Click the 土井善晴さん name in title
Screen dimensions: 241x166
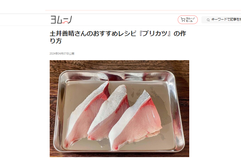pos(65,33)
